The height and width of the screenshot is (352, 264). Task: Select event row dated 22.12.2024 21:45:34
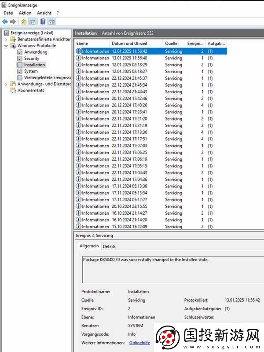(x=151, y=85)
